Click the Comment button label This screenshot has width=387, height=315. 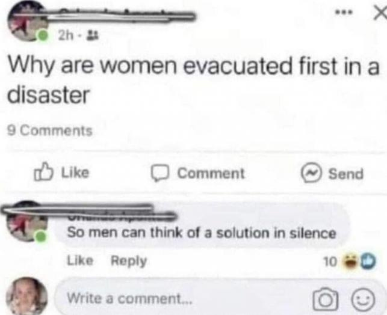tap(211, 174)
